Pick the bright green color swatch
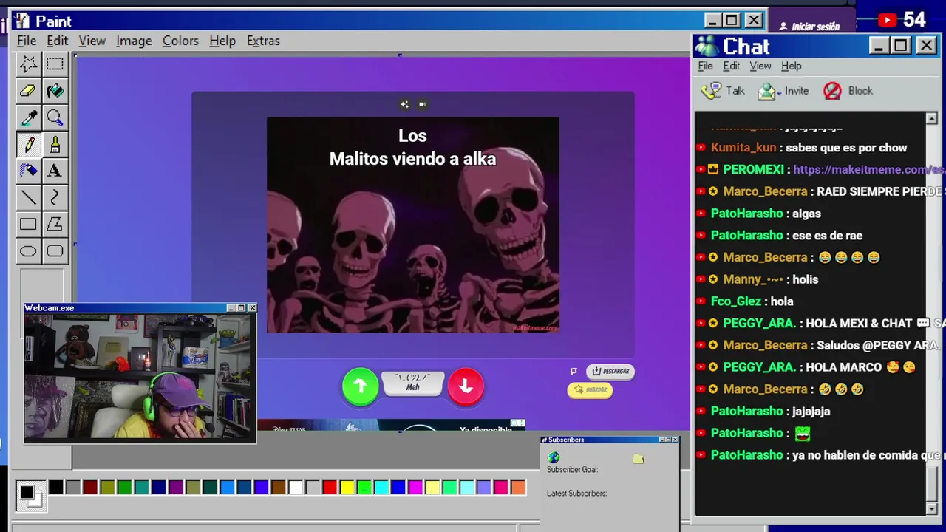Viewport: 946px width, 532px height. (x=364, y=487)
